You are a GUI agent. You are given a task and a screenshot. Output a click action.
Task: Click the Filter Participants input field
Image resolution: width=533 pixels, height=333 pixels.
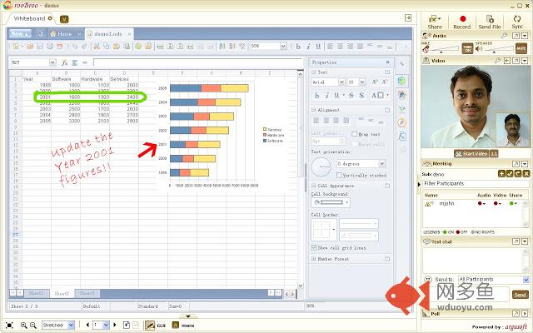tap(476, 183)
